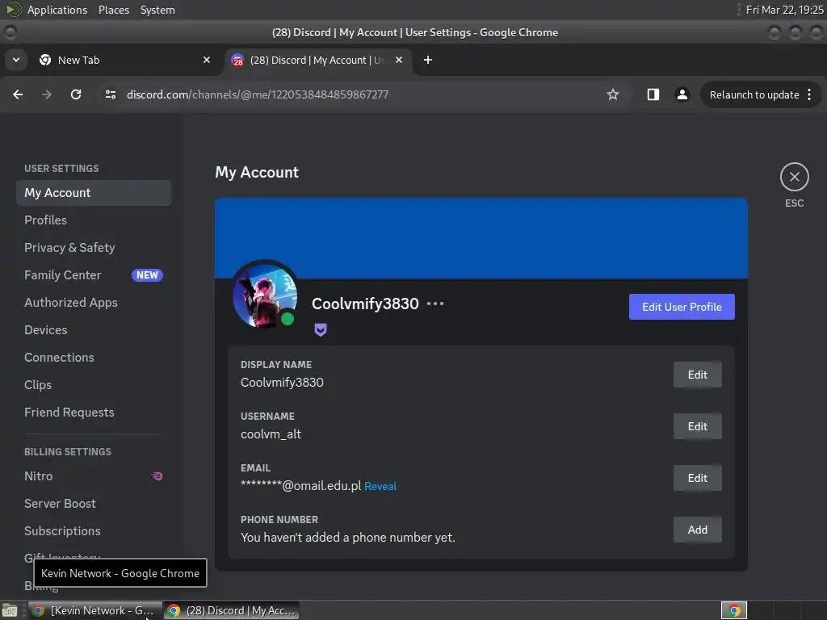This screenshot has width=827, height=620.
Task: Open Devices settings
Action: point(94,330)
